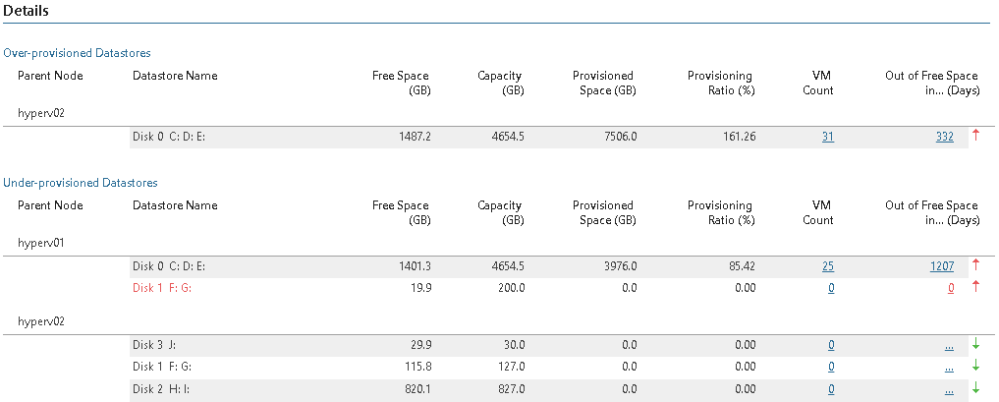The image size is (999, 402).
Task: Click green down arrow for Disk 2 H: I:
Action: tap(976, 388)
